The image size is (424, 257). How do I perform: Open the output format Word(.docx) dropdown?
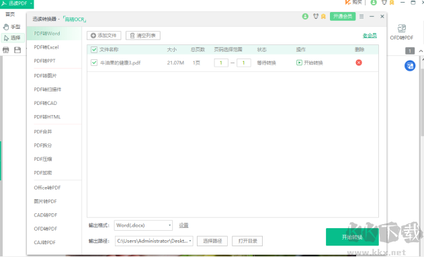point(143,225)
